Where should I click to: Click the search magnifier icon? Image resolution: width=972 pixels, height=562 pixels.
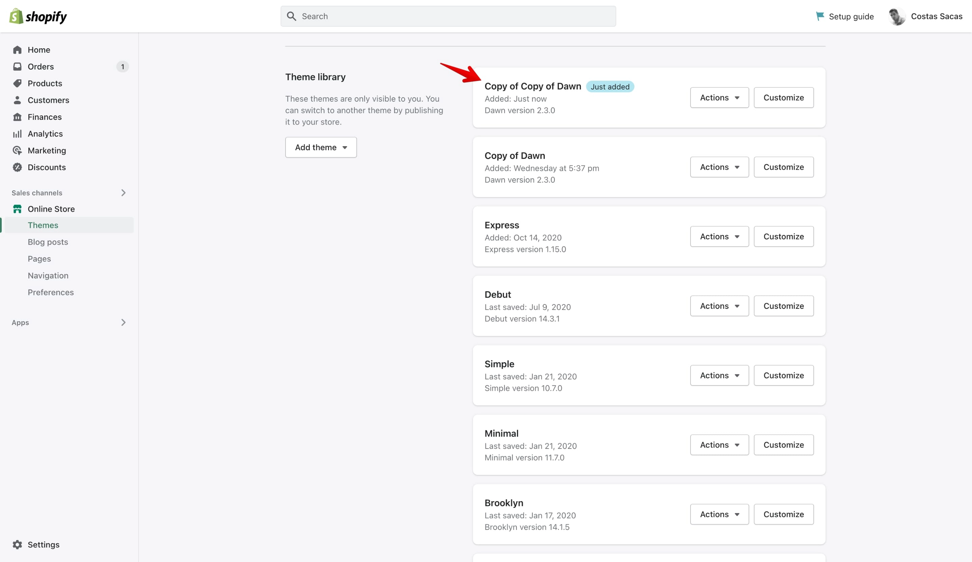pos(292,16)
